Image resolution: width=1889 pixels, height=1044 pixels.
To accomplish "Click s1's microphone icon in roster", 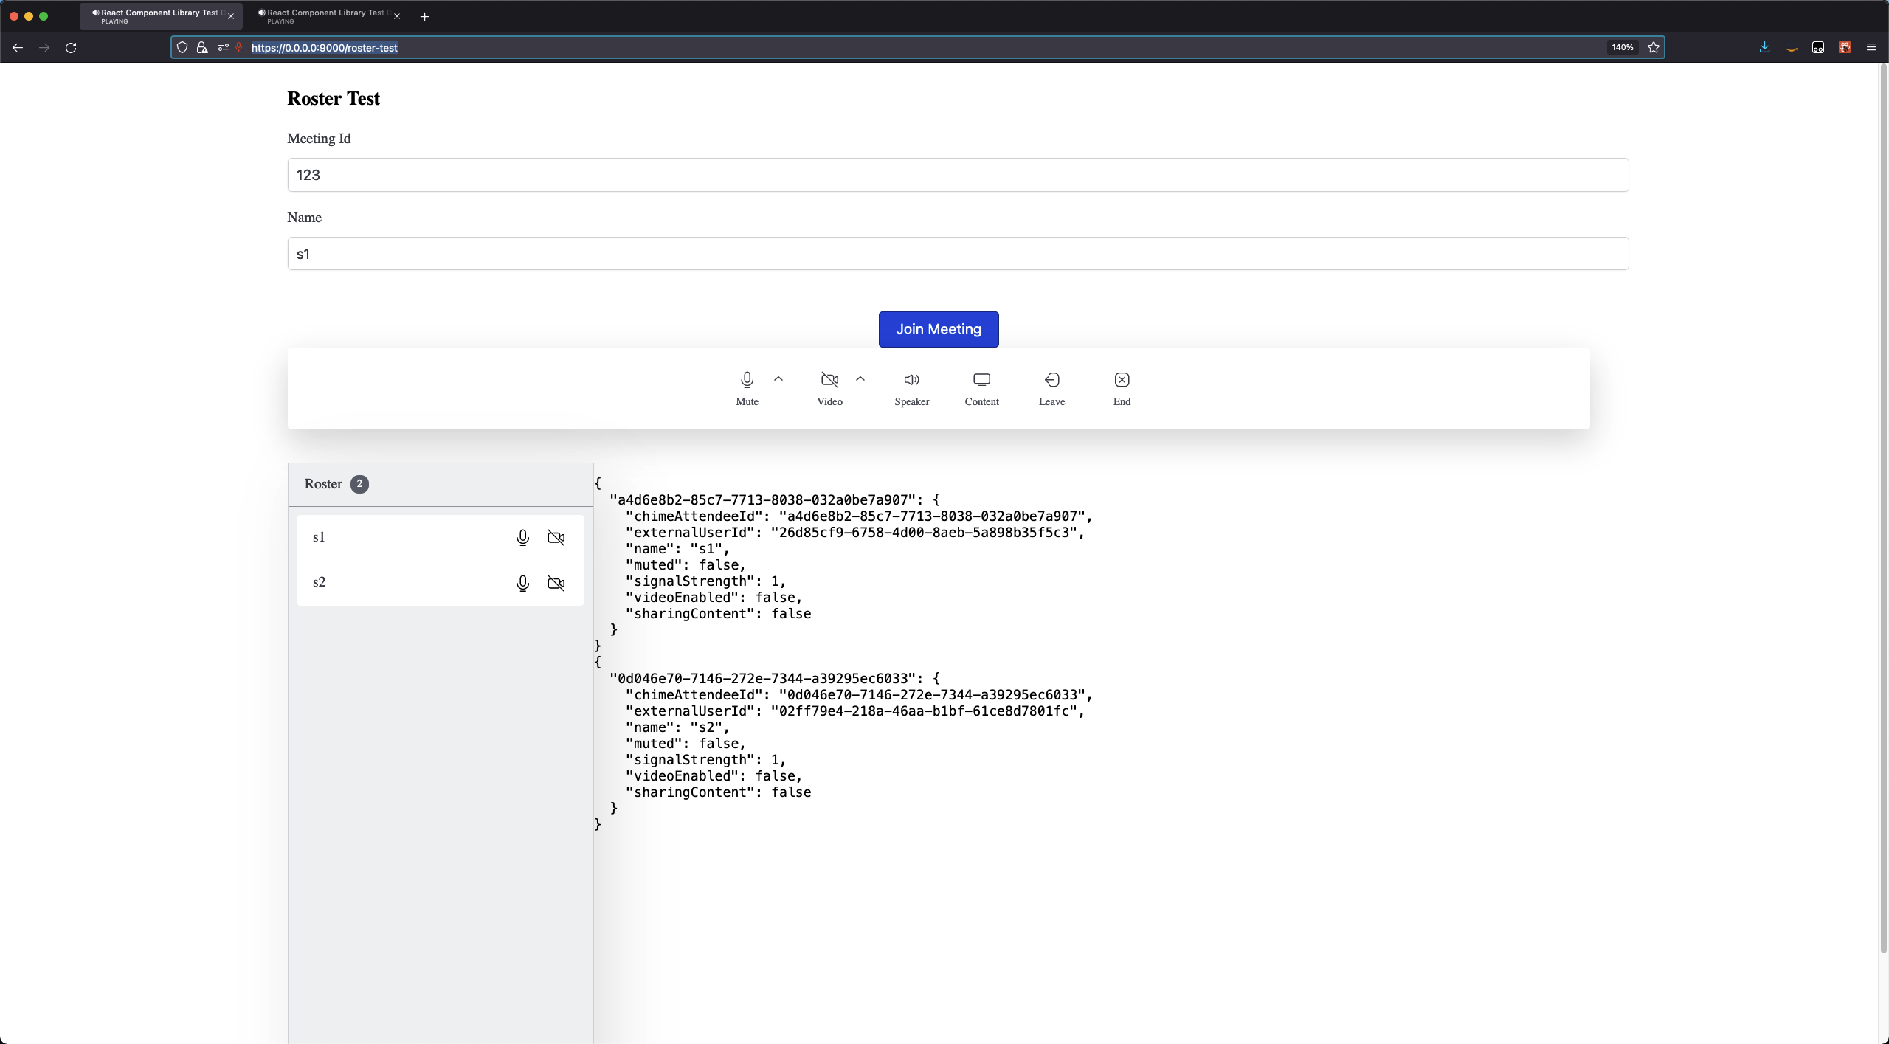I will 522,538.
